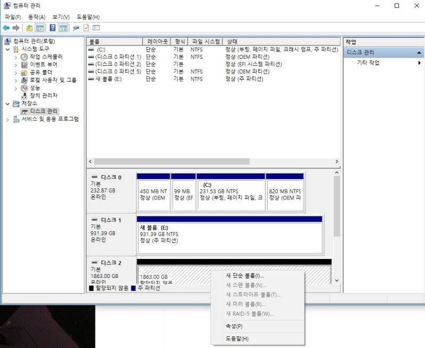Select Task Scheduler (작업 스케줄러) in tree

tap(46, 57)
